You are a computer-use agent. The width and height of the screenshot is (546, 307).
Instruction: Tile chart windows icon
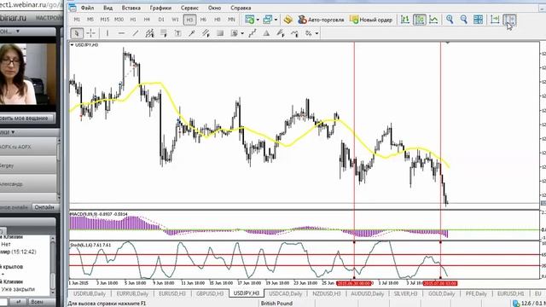[x=478, y=20]
